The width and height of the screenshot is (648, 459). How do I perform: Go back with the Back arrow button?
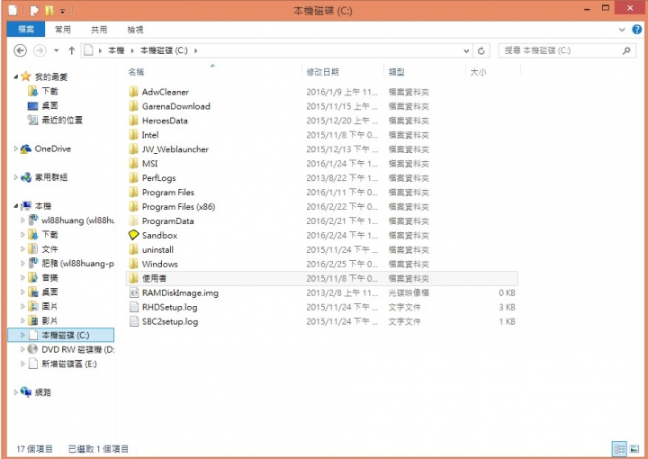click(x=20, y=50)
